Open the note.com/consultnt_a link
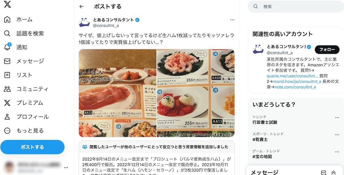The image size is (344, 175). pos(295,87)
